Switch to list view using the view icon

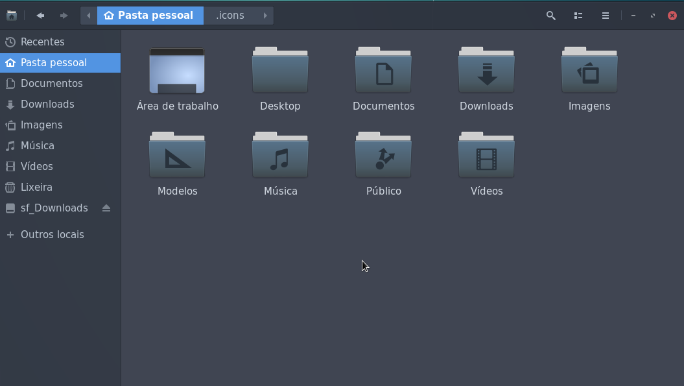pos(578,15)
